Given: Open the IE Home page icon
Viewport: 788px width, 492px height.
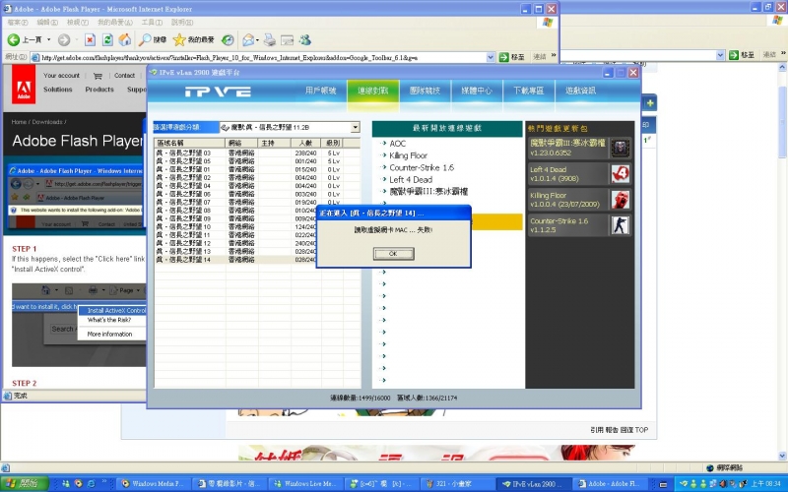Looking at the screenshot, I should 125,39.
